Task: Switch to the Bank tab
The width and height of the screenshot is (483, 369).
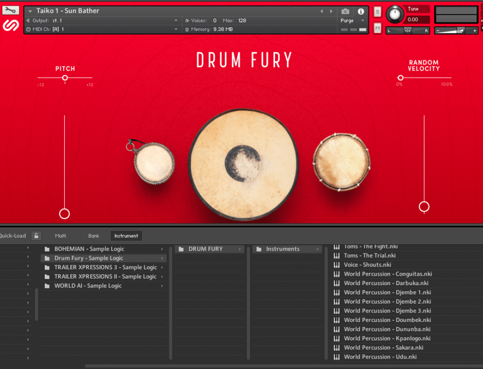Action: coord(94,236)
